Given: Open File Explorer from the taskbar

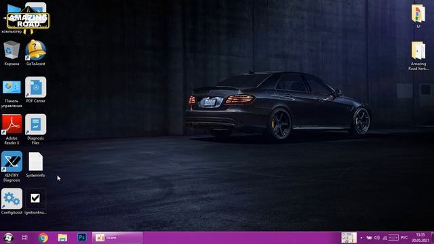Looking at the screenshot, I should 62,238.
